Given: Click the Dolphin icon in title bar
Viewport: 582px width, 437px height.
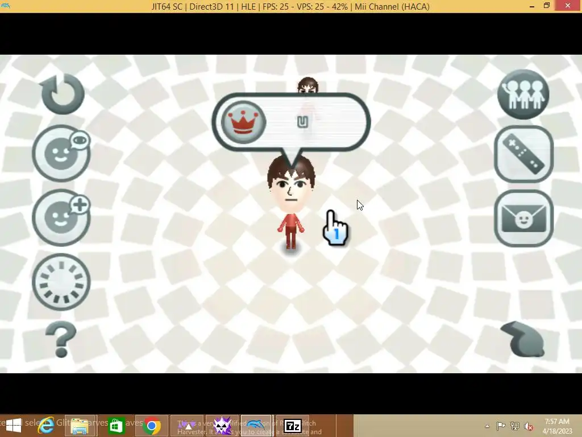Looking at the screenshot, I should [6, 6].
